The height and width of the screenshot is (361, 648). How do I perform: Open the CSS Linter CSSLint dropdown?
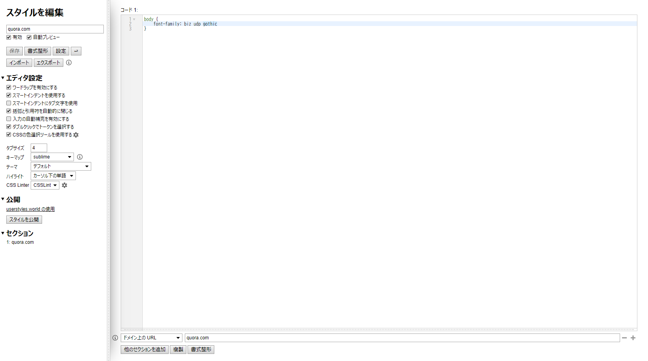pyautogui.click(x=45, y=185)
